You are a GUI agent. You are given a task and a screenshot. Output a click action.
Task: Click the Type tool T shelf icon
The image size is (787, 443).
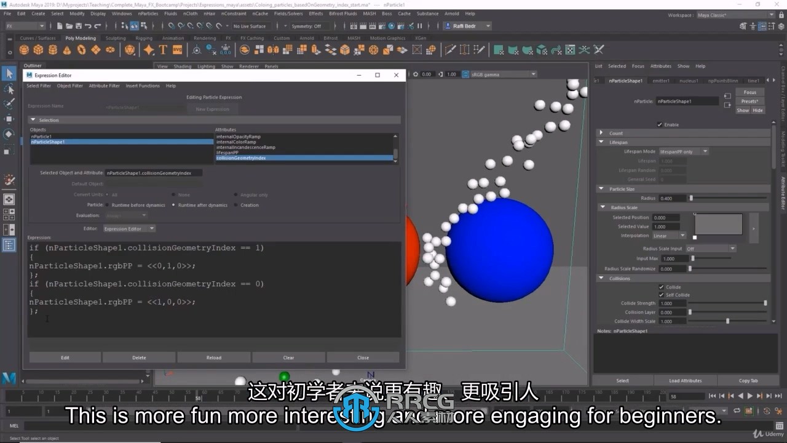tap(163, 50)
